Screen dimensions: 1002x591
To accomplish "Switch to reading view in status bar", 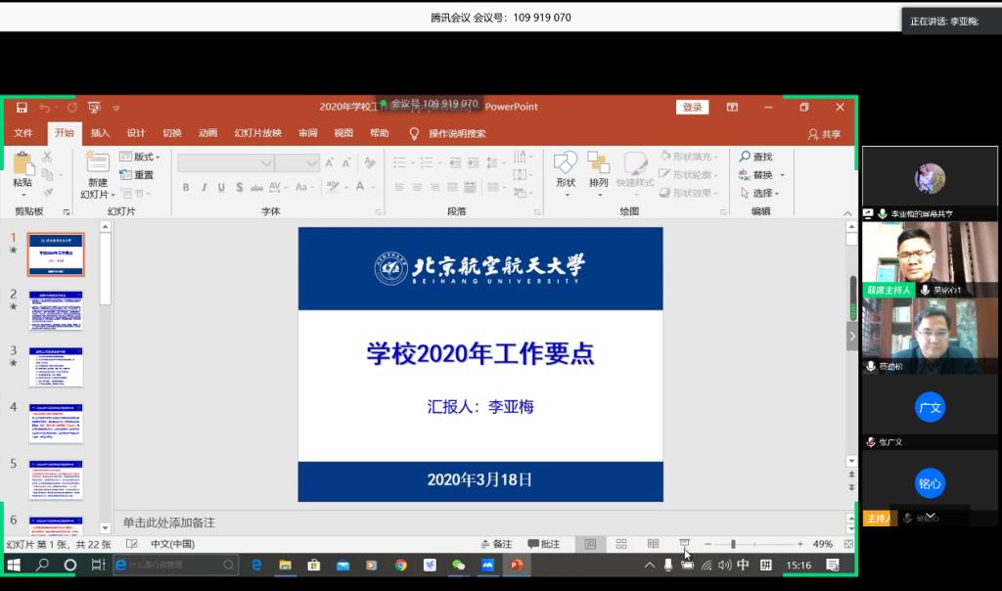I will tap(653, 544).
